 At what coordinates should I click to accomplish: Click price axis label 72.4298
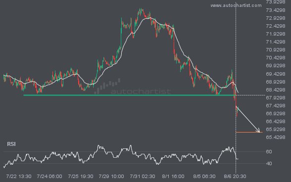275,26
